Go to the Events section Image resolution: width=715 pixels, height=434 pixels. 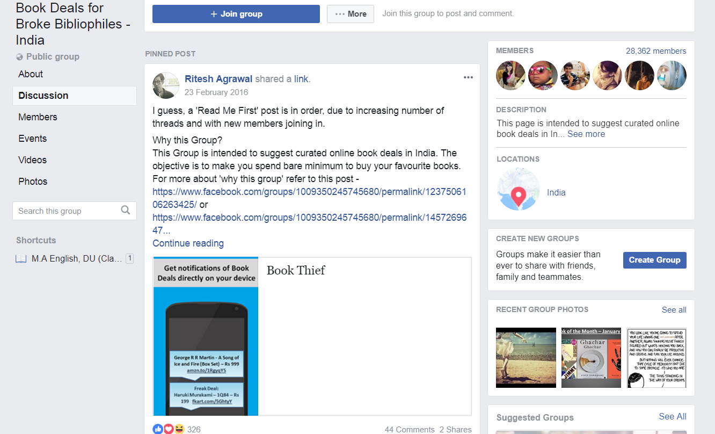tap(33, 139)
